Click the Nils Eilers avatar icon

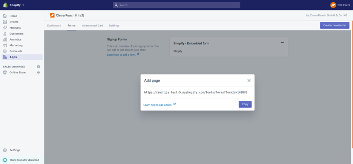(x=333, y=5)
